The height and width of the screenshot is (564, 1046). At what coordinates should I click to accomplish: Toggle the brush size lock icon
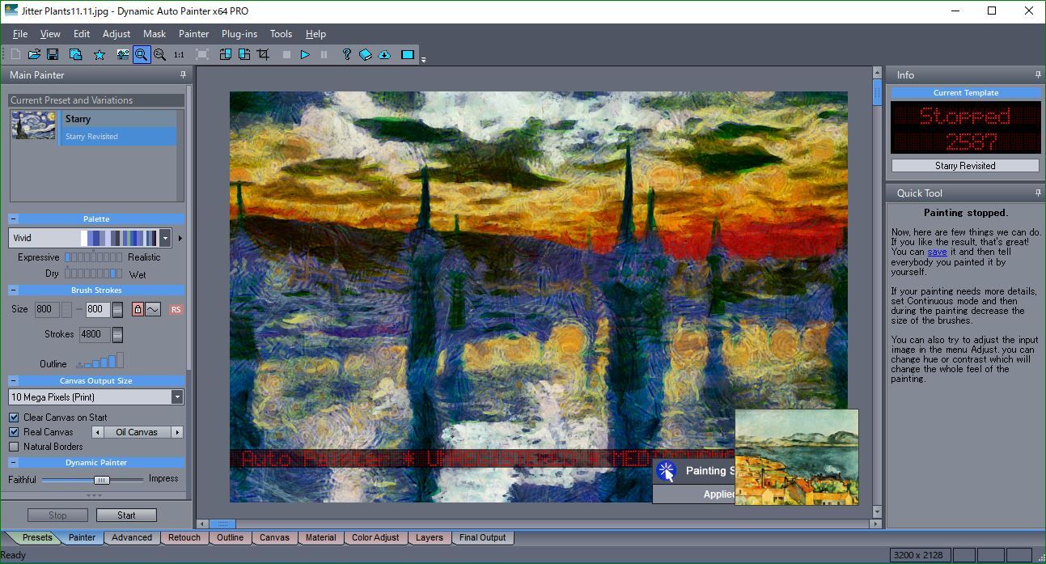coord(138,309)
